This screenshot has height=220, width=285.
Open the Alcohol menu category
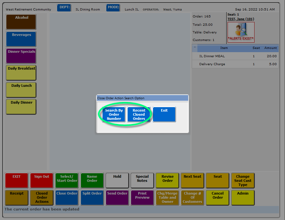(21, 22)
